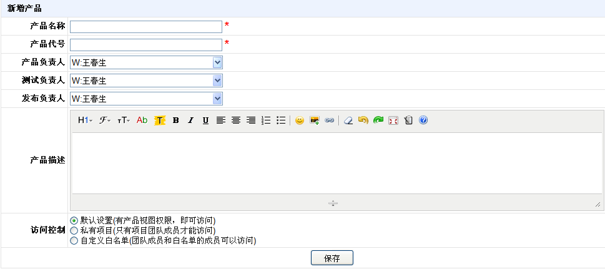Click the editor bottom resize bar
The image size is (605, 269).
[333, 203]
